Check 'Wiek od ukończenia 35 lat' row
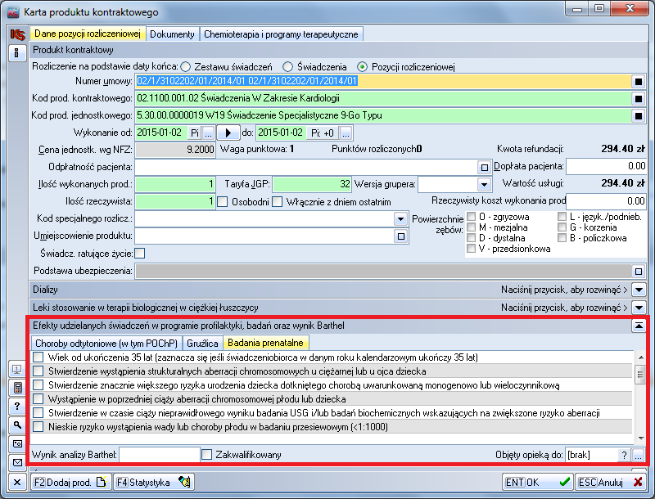The image size is (655, 499). (x=38, y=357)
